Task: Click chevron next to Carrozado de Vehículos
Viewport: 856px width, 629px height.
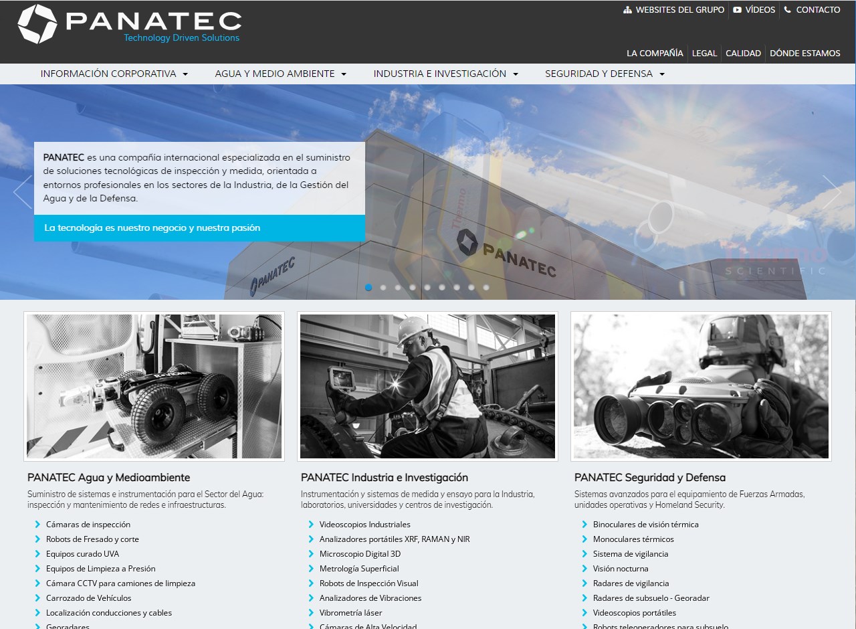Action: click(x=38, y=598)
